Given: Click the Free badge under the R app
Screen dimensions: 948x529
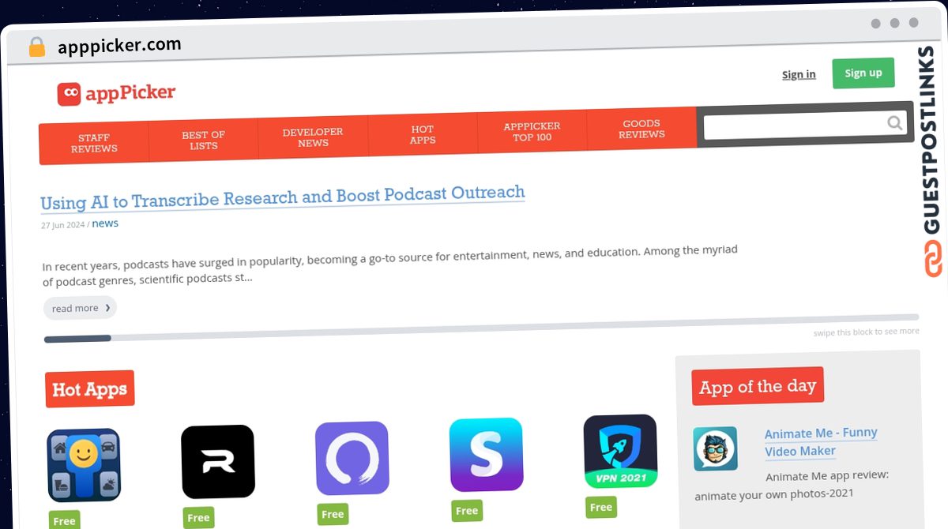Looking at the screenshot, I should 198,518.
